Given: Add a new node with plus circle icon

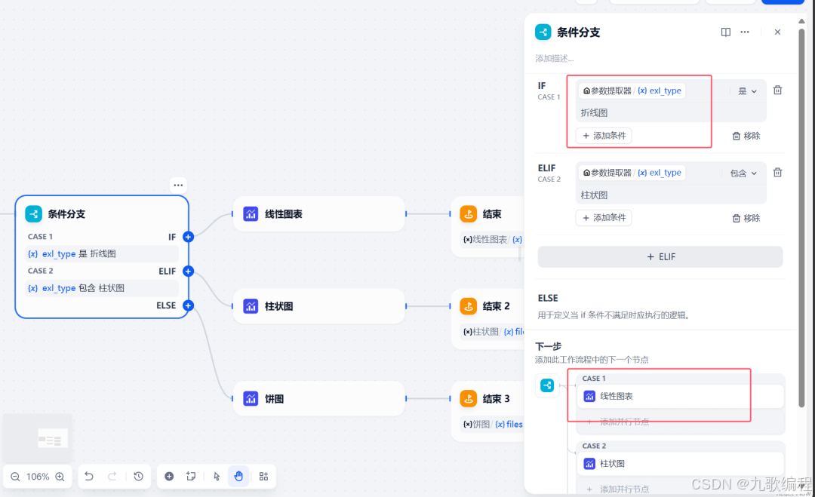Looking at the screenshot, I should [169, 476].
